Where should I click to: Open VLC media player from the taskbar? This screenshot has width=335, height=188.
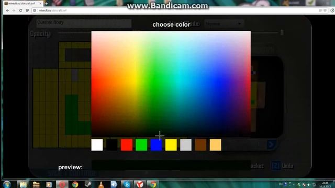point(101,184)
